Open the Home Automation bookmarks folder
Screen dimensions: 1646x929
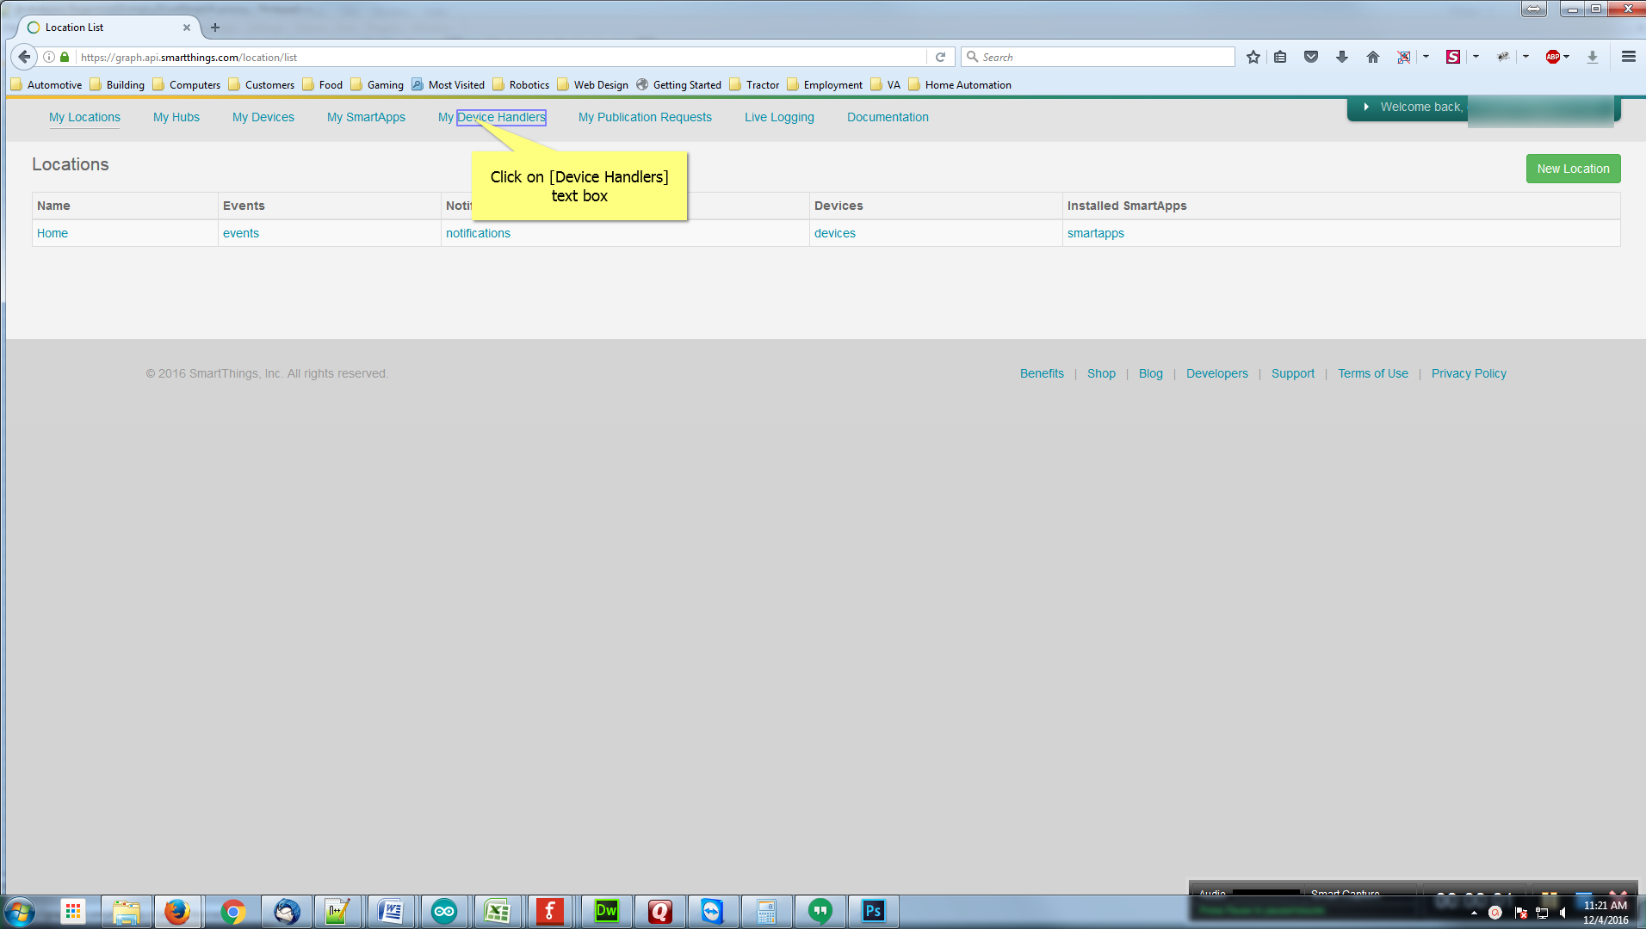pos(960,84)
